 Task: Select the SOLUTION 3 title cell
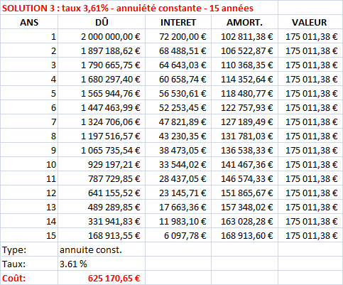(x=139, y=8)
